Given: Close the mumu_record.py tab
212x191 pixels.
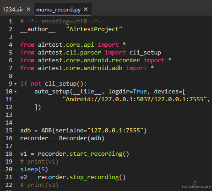Looking at the screenshot, I should point(86,10).
